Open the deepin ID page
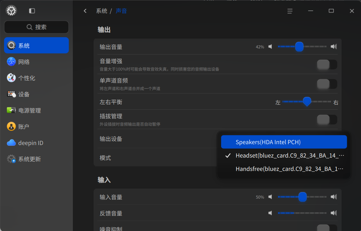The width and height of the screenshot is (361, 231). pyautogui.click(x=36, y=143)
